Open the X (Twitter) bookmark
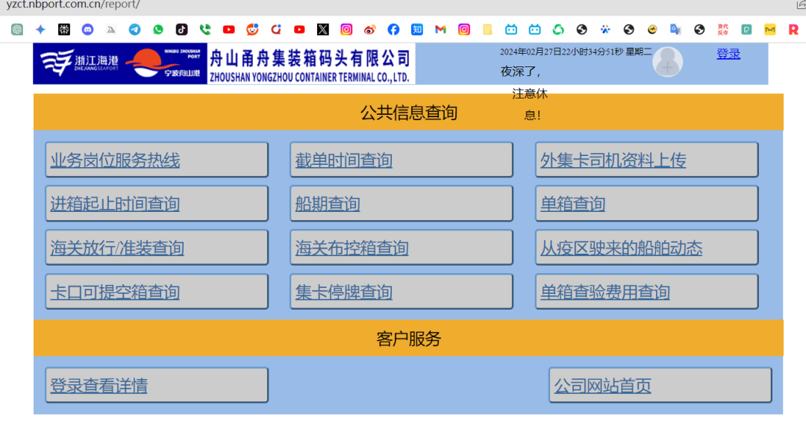806x435 pixels. point(322,30)
